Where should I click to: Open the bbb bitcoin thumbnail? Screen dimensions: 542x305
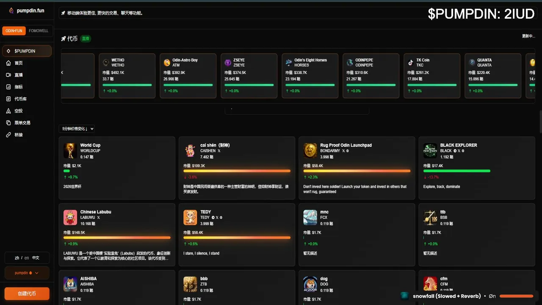coord(191,284)
